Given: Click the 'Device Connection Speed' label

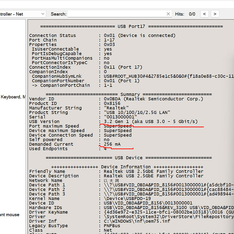Looking at the screenshot, I should coord(61,135).
